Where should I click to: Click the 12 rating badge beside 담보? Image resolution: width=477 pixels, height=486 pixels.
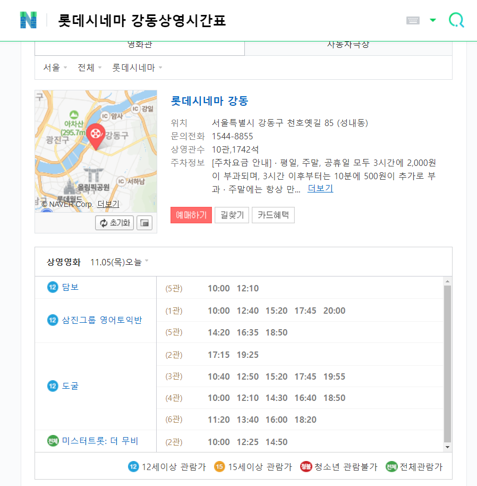pyautogui.click(x=53, y=287)
